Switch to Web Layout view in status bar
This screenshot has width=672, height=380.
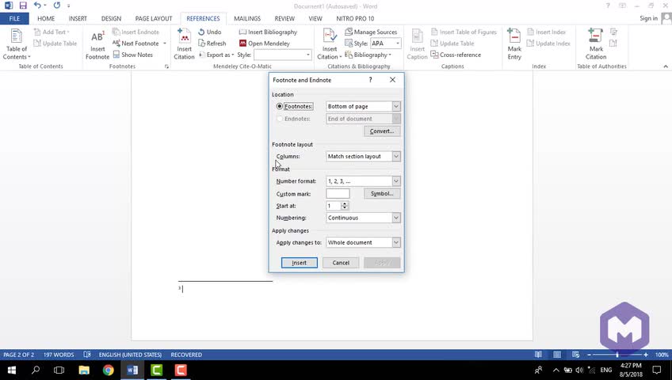point(575,355)
